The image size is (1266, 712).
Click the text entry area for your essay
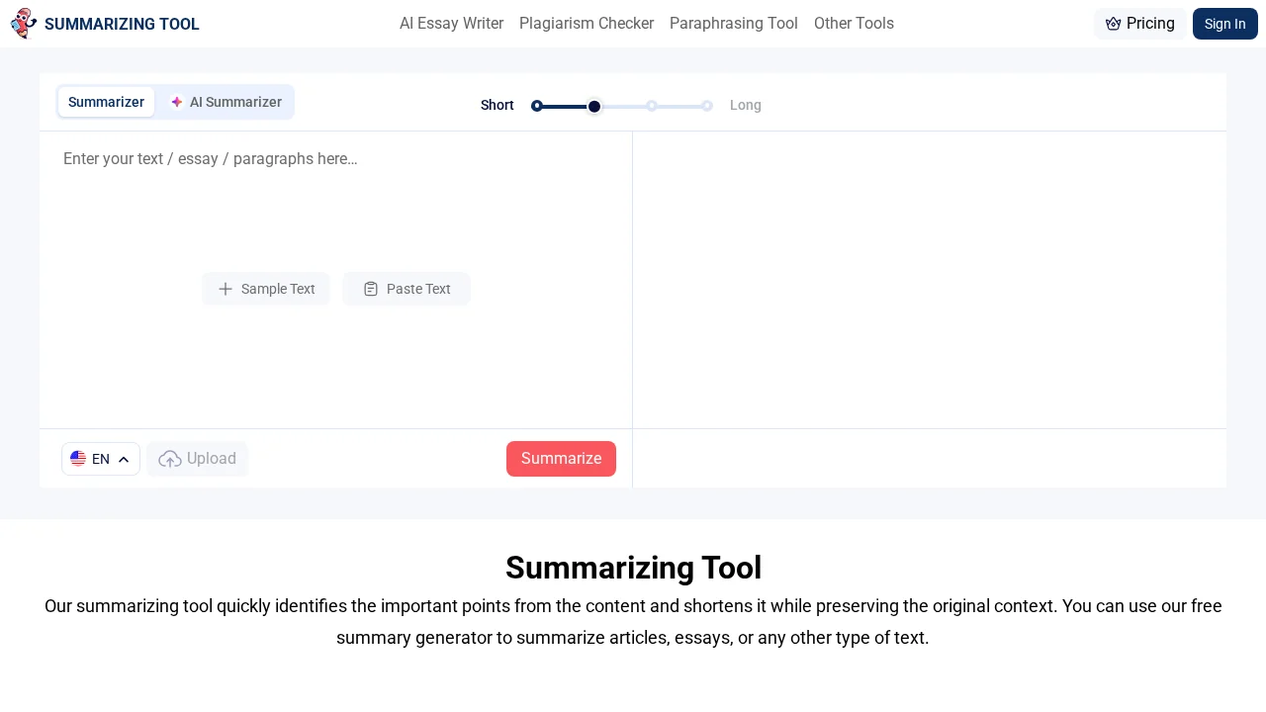coord(336,198)
